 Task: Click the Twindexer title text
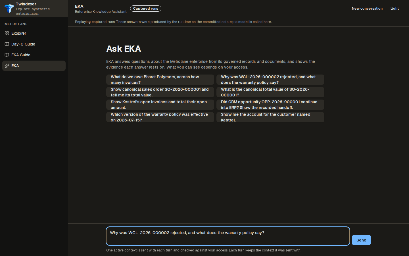(26, 4)
